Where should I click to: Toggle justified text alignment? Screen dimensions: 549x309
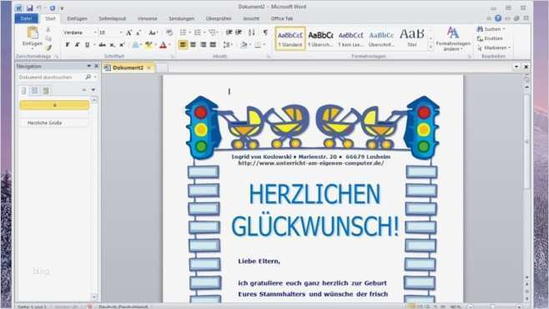[x=213, y=45]
